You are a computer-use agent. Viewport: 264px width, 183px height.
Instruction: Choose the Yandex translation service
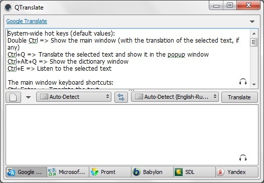237,172
